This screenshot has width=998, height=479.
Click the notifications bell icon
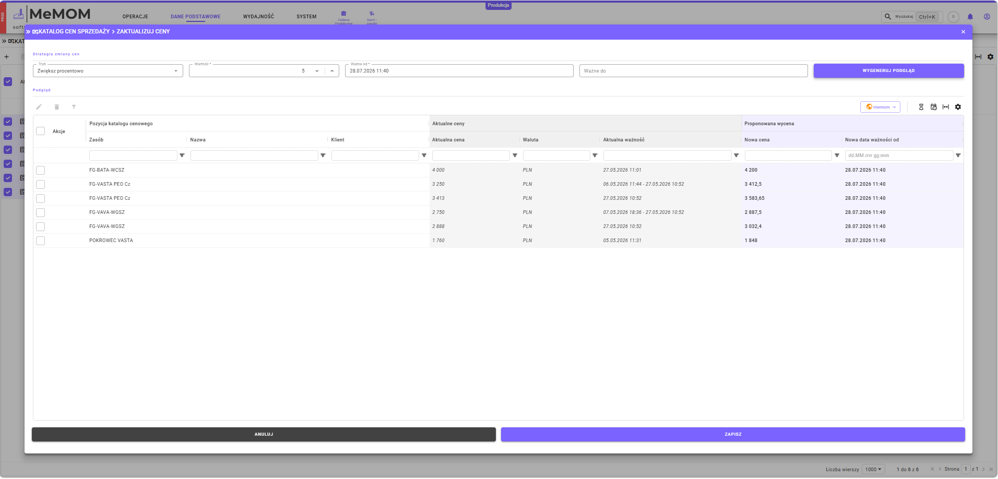970,17
